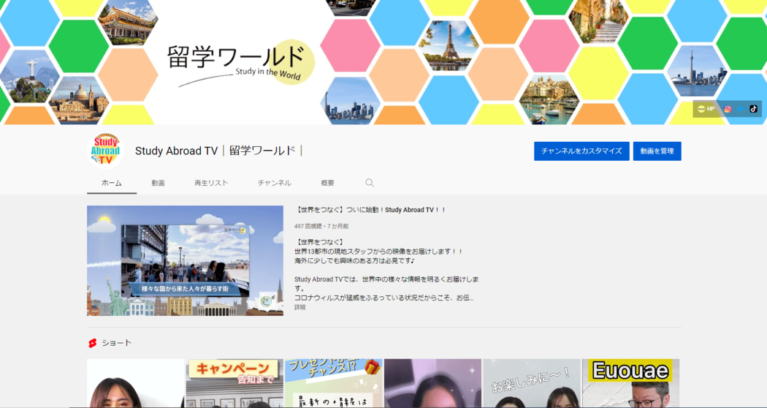Go to the チャンネル tab

(x=274, y=183)
